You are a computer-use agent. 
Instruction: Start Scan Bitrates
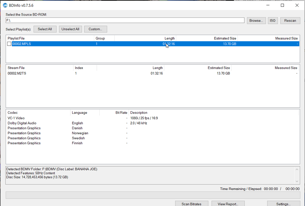point(192,204)
